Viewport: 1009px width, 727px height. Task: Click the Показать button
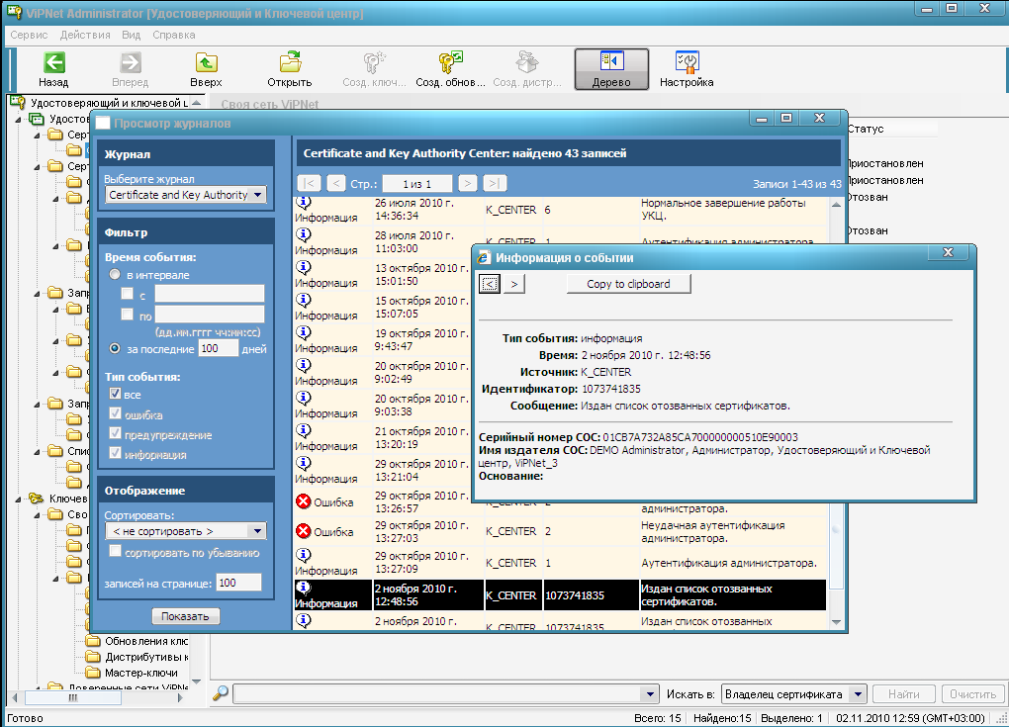(x=185, y=616)
